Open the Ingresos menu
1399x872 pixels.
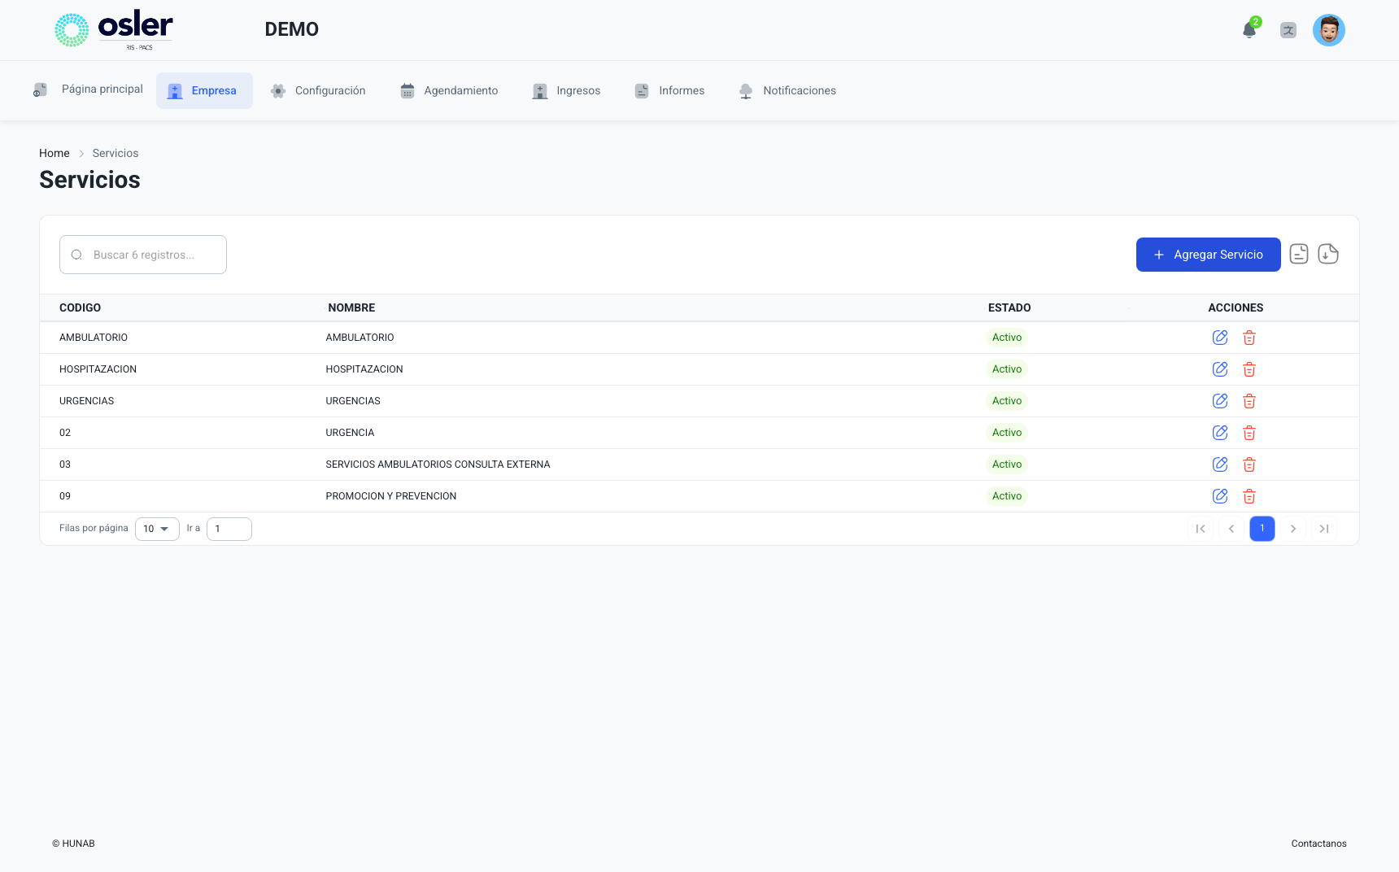click(566, 90)
